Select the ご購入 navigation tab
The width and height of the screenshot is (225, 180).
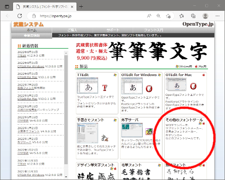tap(72, 30)
